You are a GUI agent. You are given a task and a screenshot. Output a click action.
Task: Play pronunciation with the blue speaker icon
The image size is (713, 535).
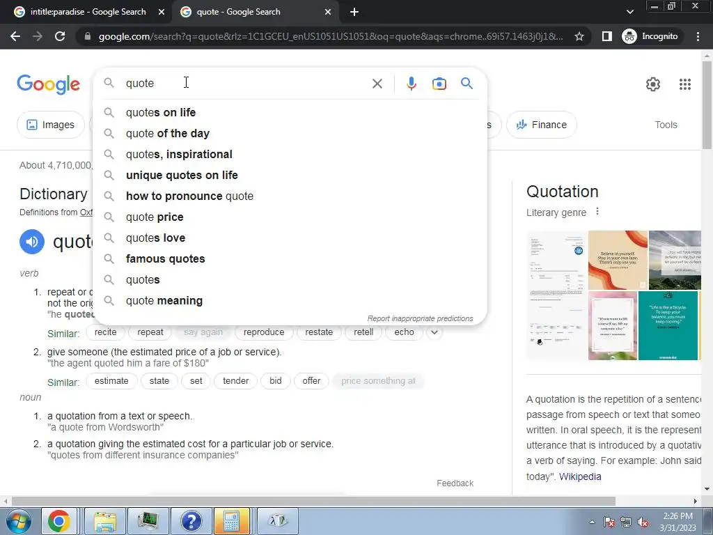32,242
